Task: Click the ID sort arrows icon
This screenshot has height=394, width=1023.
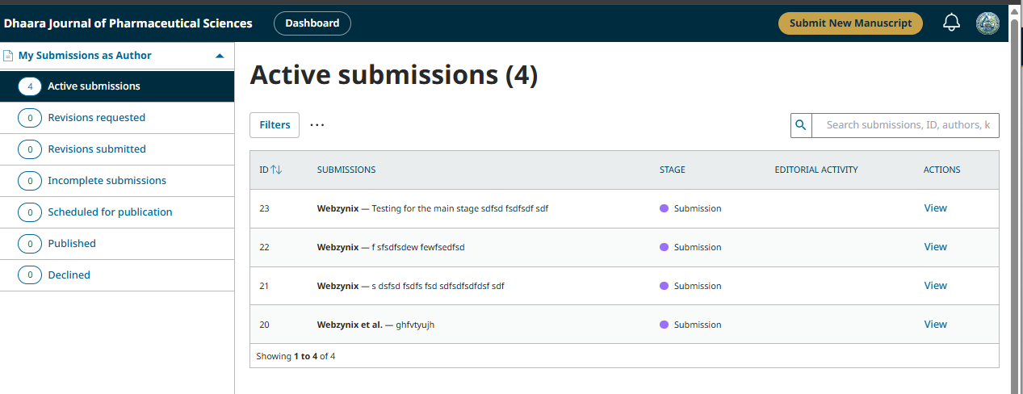Action: click(276, 170)
